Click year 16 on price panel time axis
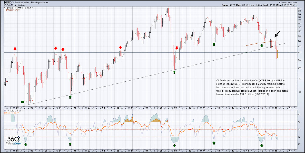The image size is (305, 153). 276,108
